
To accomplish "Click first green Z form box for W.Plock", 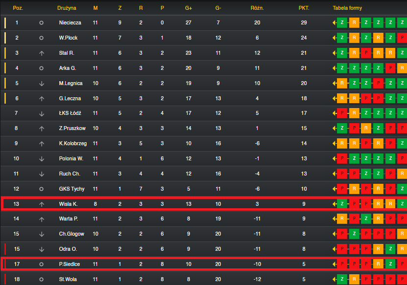I will [342, 38].
